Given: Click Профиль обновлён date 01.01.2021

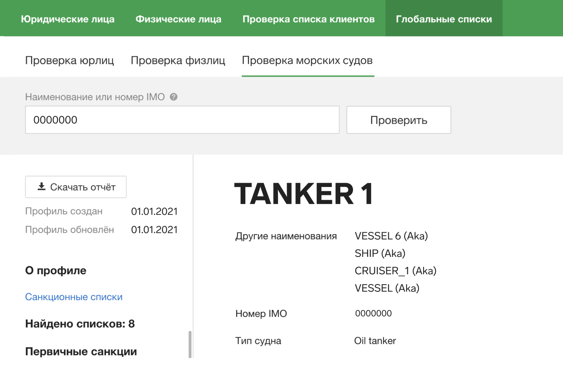Looking at the screenshot, I should click(154, 230).
